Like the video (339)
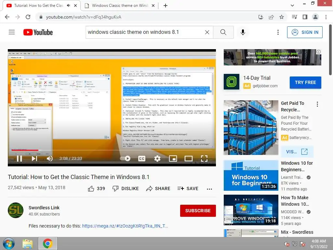Image resolution: width=333 pixels, height=250 pixels. pos(97,188)
